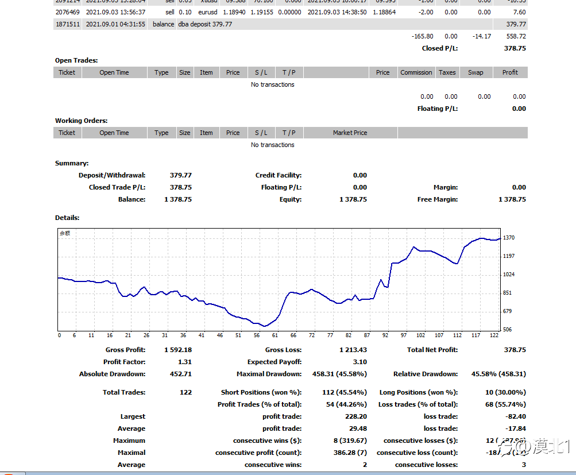Click the Profit column header in Open Trades
This screenshot has height=475, width=576.
pos(510,72)
